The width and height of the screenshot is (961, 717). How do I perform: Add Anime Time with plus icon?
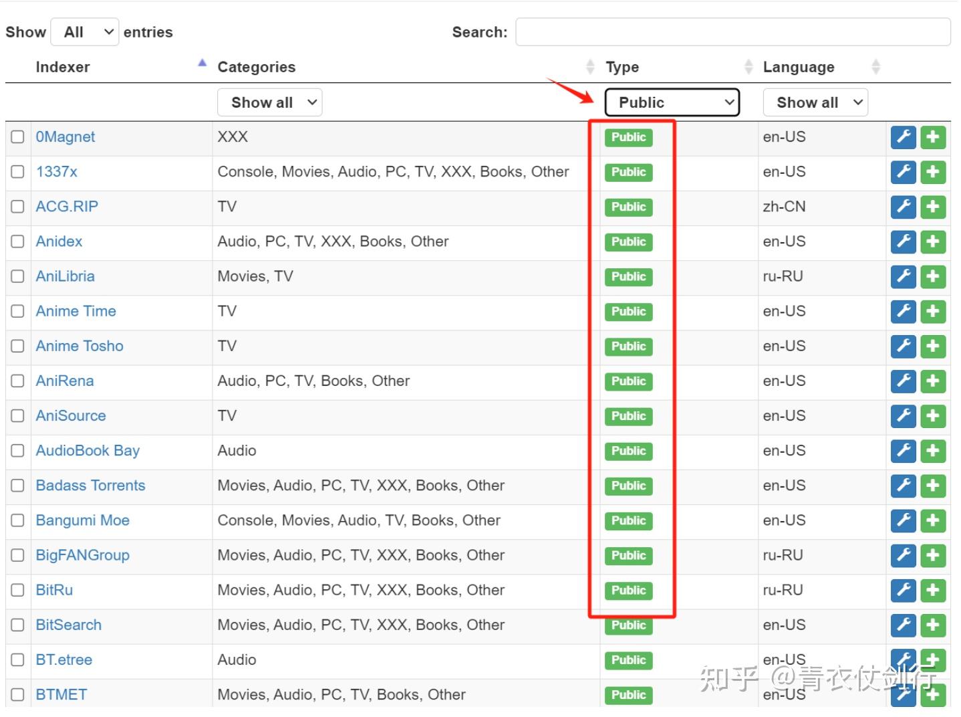pyautogui.click(x=933, y=311)
